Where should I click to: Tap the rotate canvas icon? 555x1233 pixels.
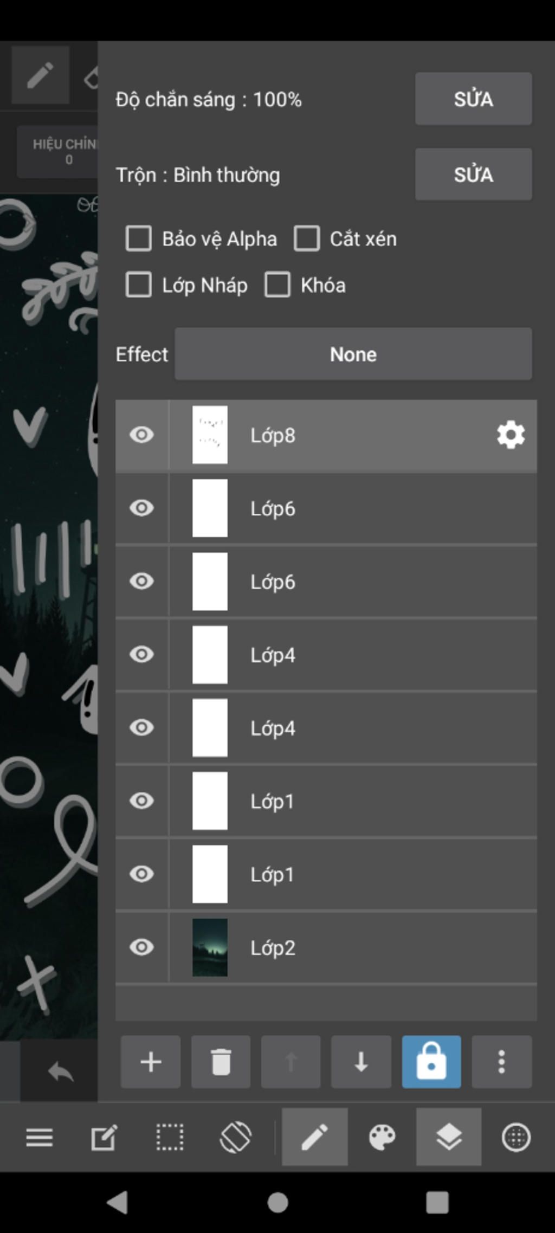coord(235,1137)
